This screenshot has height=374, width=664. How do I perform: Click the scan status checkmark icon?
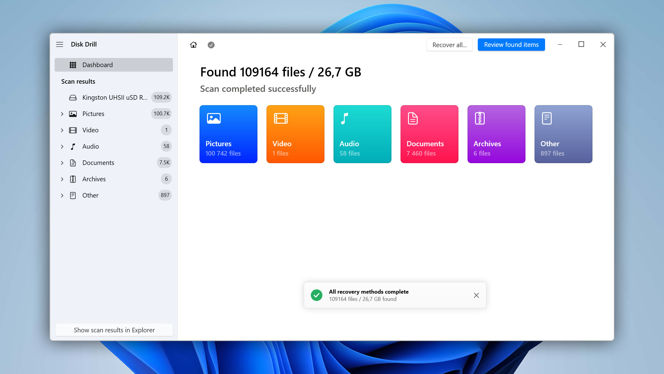coord(211,45)
